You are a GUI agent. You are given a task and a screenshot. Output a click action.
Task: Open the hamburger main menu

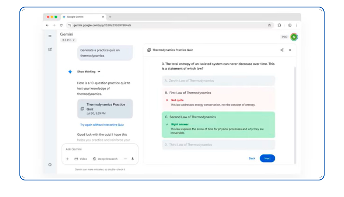pyautogui.click(x=50, y=36)
